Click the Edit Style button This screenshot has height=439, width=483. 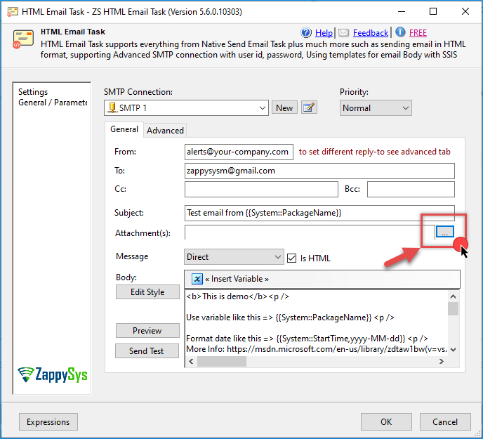(147, 291)
